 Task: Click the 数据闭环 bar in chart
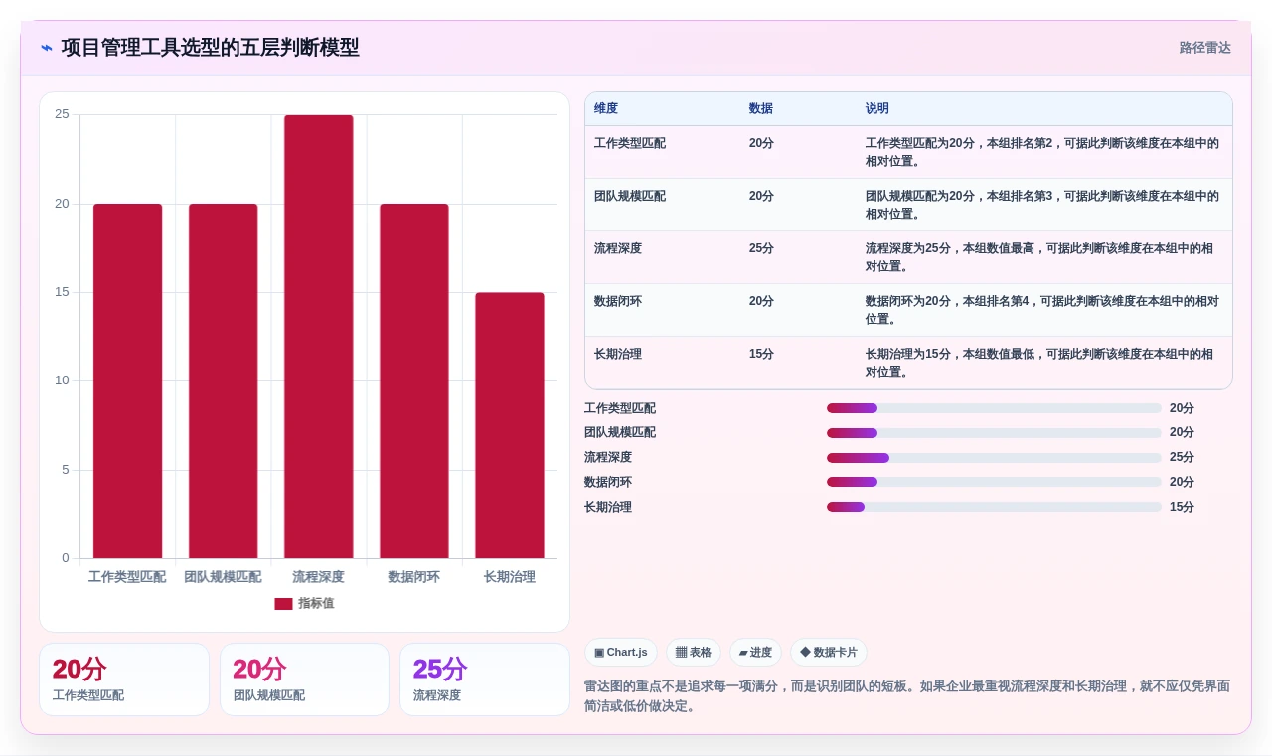[414, 381]
